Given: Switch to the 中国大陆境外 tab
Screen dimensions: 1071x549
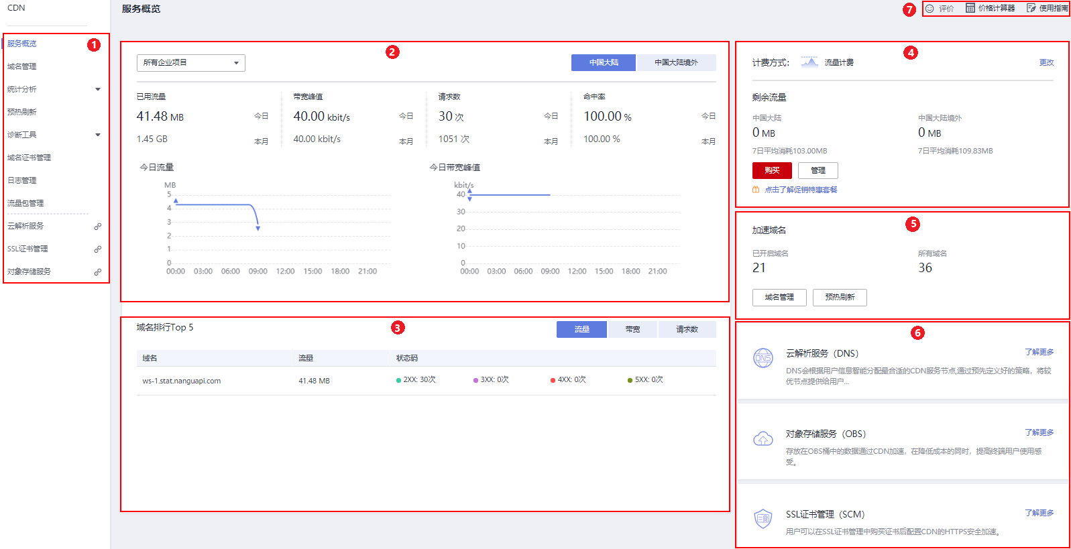Looking at the screenshot, I should [676, 62].
